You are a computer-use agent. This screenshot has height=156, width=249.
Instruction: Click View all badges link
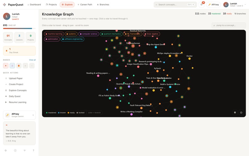point(32,60)
